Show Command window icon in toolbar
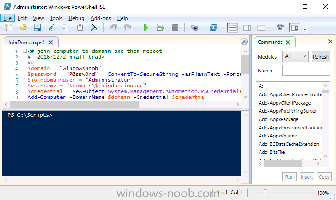 click(280, 27)
